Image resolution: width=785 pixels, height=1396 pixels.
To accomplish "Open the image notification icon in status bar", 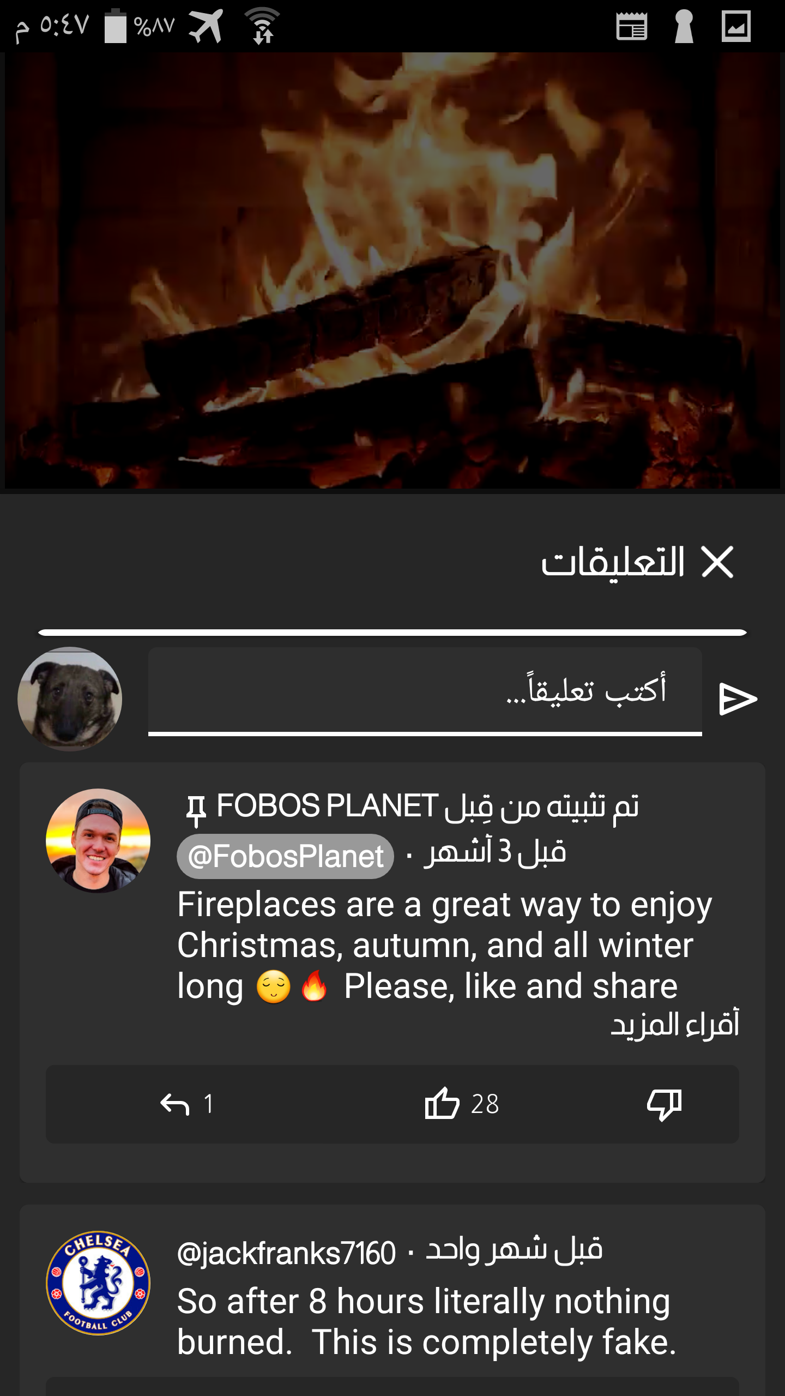I will tap(736, 26).
